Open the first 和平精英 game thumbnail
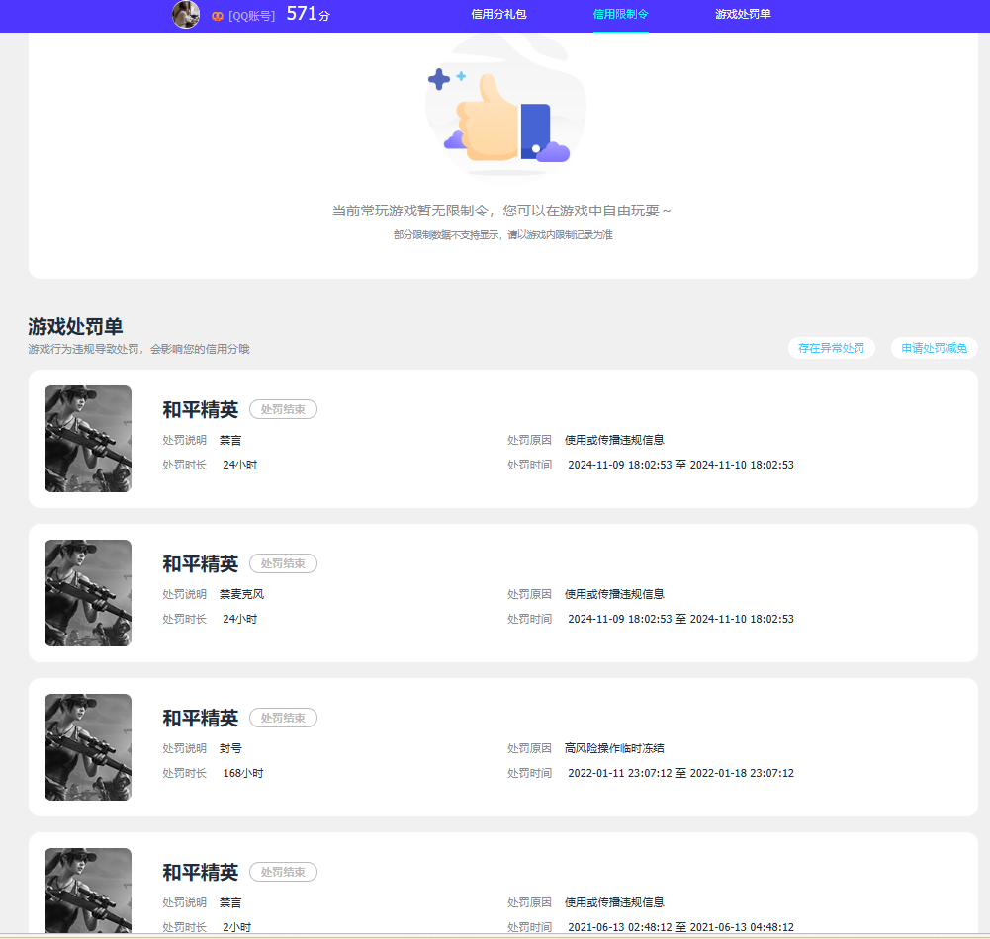This screenshot has height=939, width=990. (87, 439)
